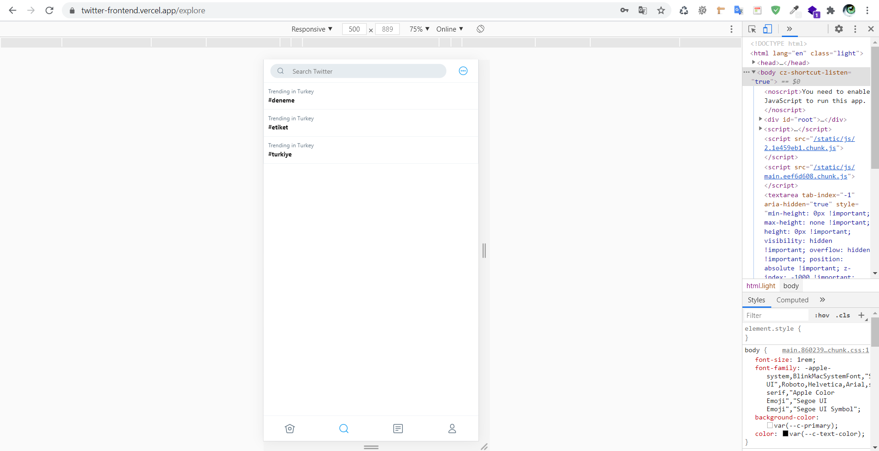Click the viewport right resize handle
The width and height of the screenshot is (879, 451).
[484, 250]
